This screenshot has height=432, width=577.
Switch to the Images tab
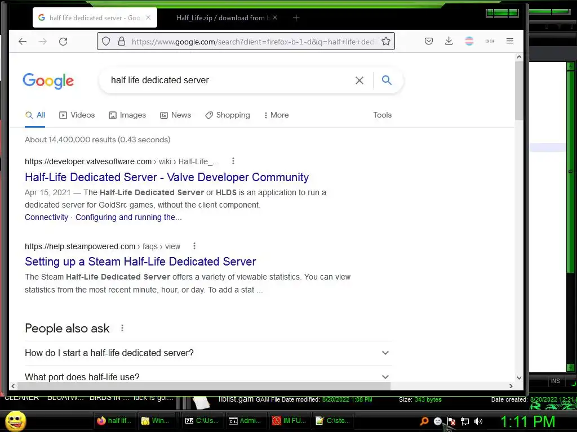point(127,115)
